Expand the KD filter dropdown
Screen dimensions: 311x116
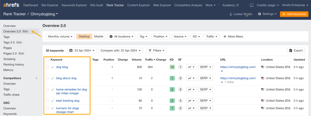click(x=196, y=37)
